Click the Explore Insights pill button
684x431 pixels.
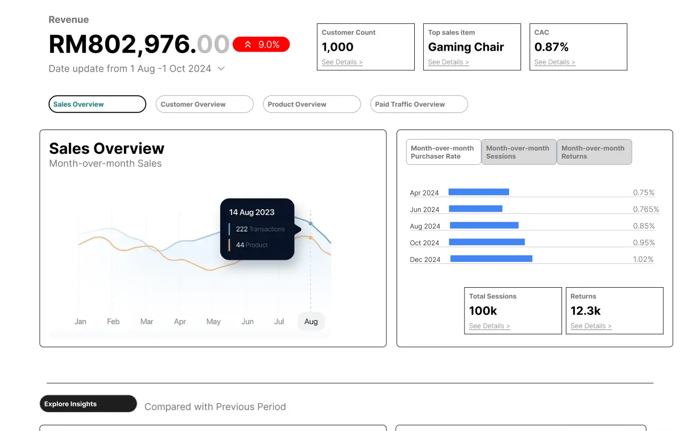coord(88,404)
